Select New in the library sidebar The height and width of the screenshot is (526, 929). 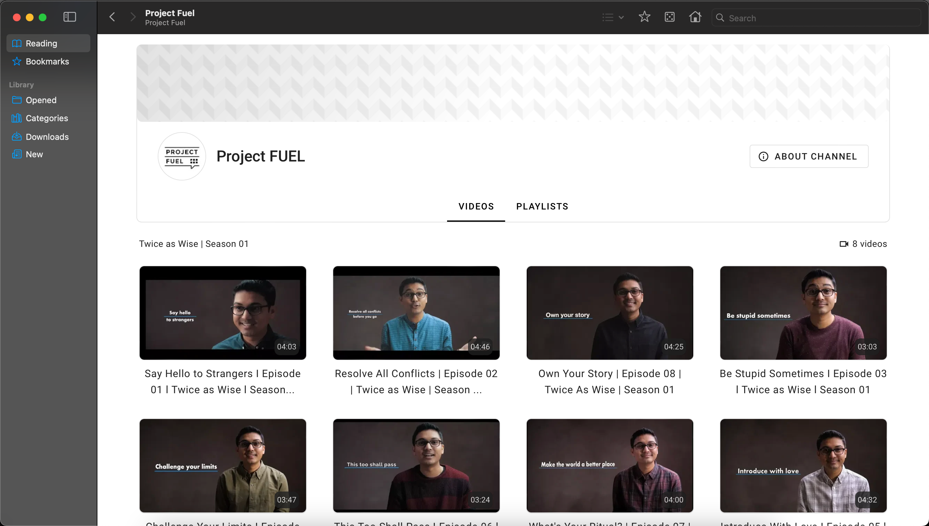pyautogui.click(x=34, y=154)
